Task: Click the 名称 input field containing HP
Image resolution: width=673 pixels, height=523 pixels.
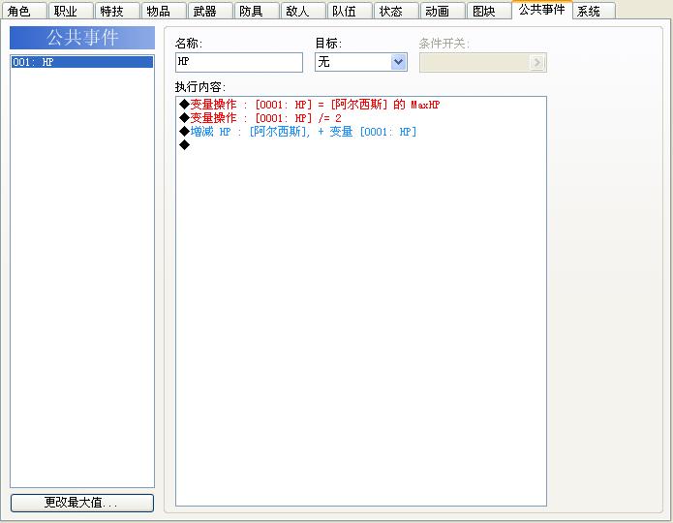Action: click(x=239, y=62)
